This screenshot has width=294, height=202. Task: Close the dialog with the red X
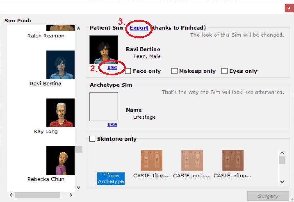coord(289,8)
